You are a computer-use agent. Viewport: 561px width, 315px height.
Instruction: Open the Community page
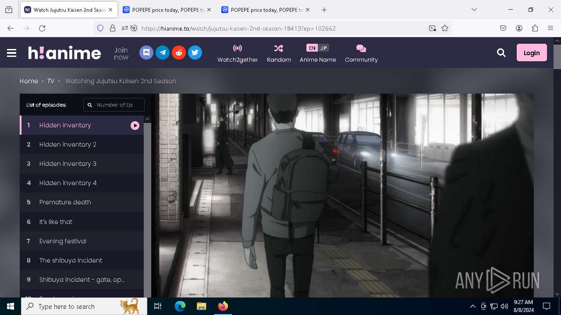point(361,53)
